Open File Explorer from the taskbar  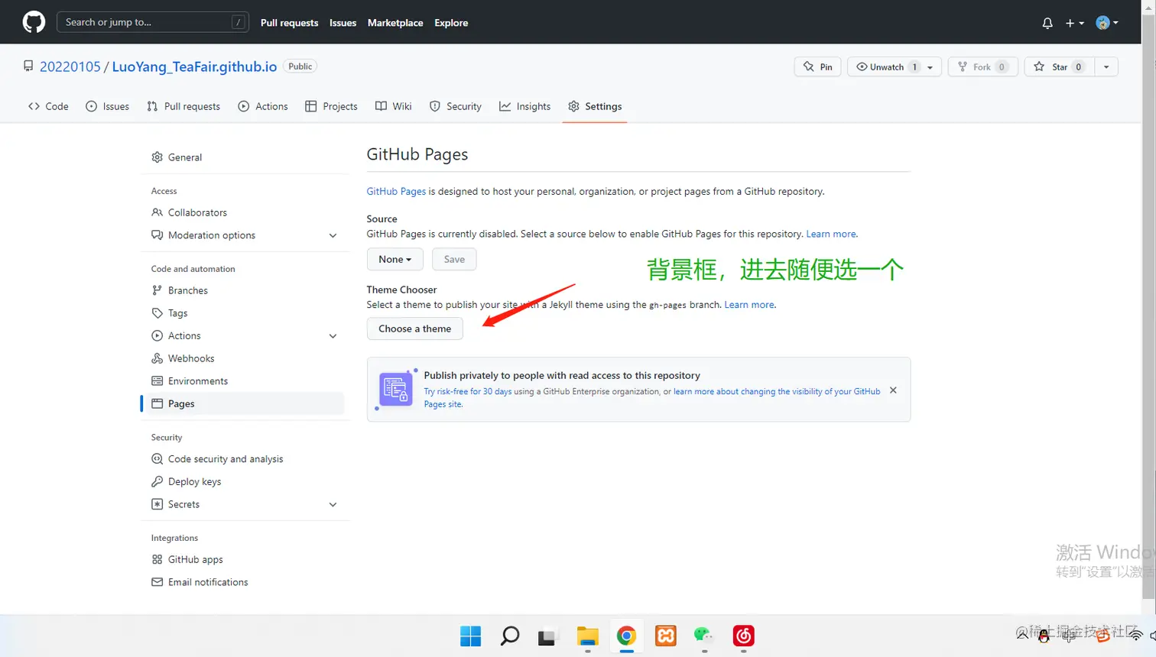pyautogui.click(x=587, y=636)
